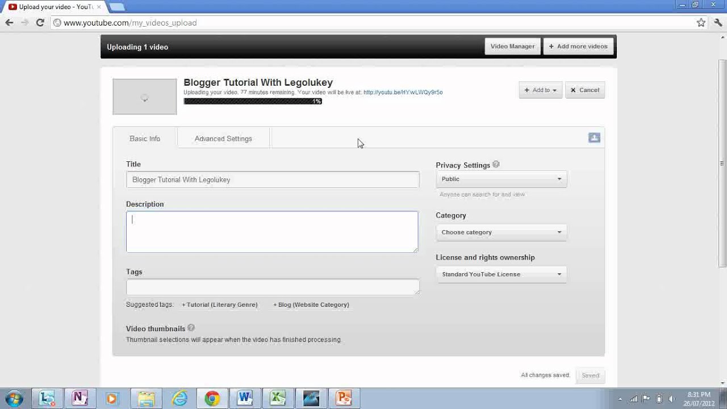Open Microsoft Word from taskbar
The width and height of the screenshot is (727, 409).
click(x=245, y=398)
